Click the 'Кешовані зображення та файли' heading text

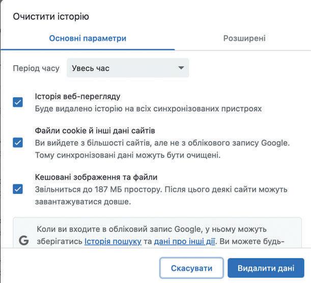tap(96, 177)
